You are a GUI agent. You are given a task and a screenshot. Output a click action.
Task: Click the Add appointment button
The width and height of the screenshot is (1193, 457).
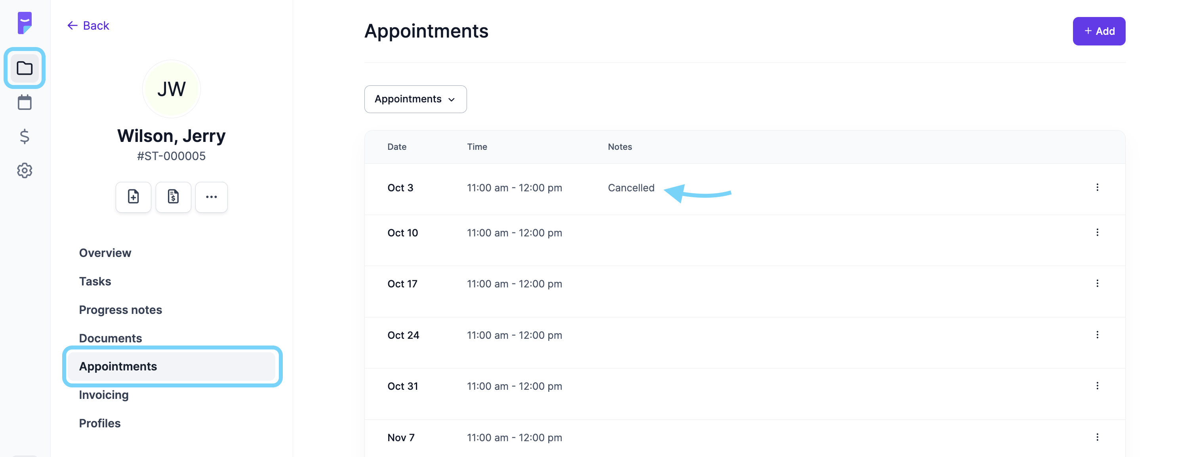1099,31
